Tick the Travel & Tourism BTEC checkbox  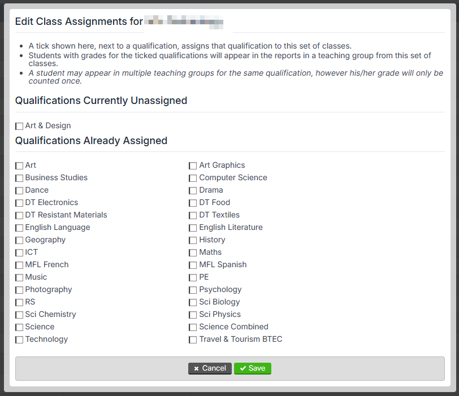[x=193, y=340]
